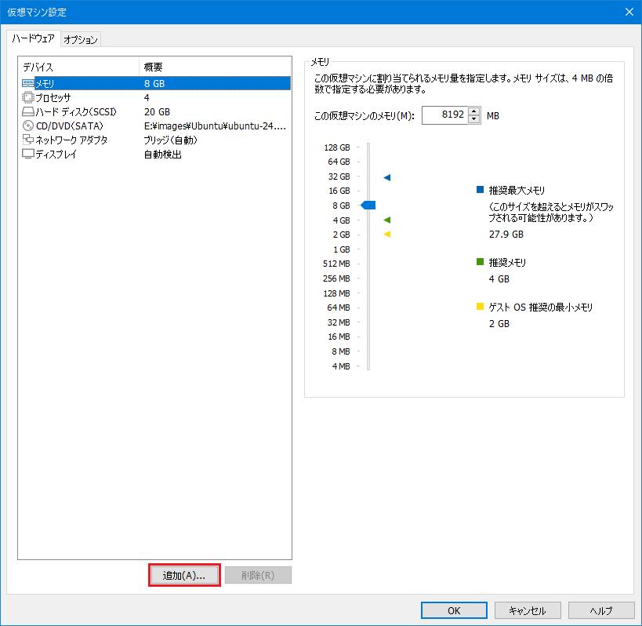Click the 自動検出 summary cell

coord(162,155)
